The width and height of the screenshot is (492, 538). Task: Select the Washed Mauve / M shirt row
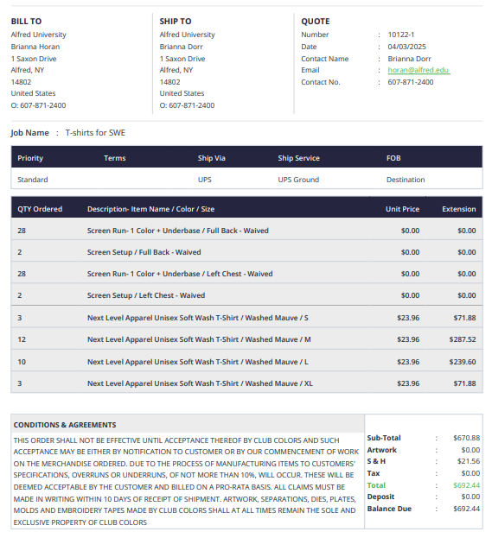[x=246, y=339]
